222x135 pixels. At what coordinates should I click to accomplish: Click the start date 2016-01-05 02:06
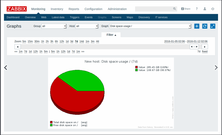174,42
